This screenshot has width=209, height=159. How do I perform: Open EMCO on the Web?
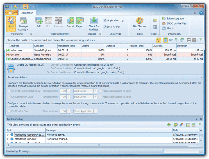point(174,23)
